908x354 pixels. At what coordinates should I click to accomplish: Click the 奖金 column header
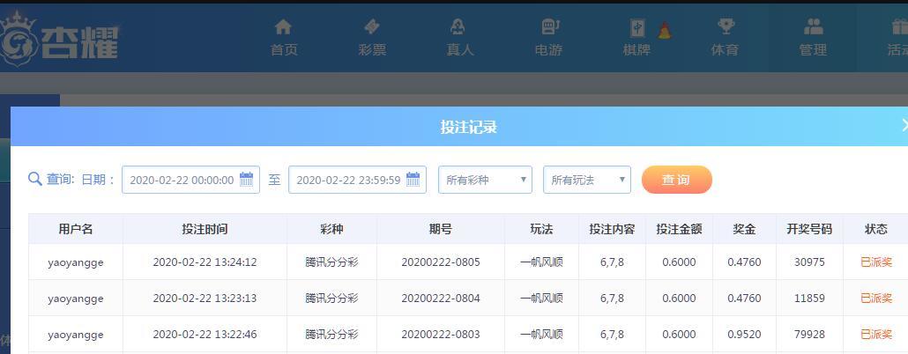[x=744, y=229]
